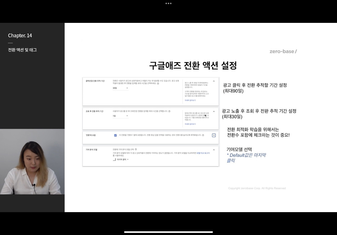This screenshot has width=337, height=235.
Task: Click the zero-base logo on the slide
Action: click(x=283, y=51)
